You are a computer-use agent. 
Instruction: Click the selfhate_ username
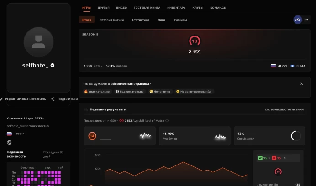point(35,66)
